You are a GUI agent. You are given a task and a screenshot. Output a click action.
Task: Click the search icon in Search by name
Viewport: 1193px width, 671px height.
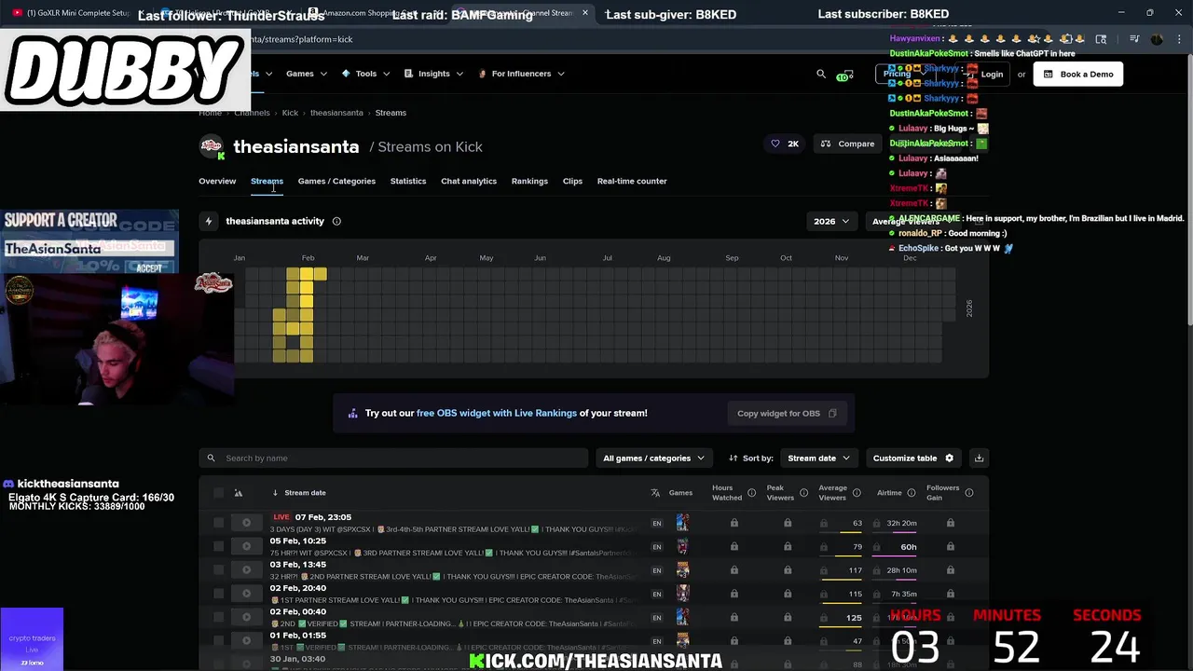(211, 458)
